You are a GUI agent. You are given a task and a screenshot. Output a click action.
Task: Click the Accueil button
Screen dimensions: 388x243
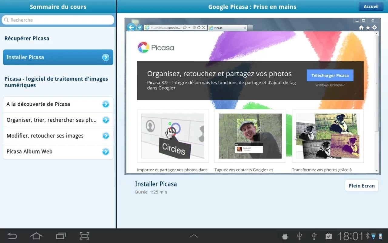(x=371, y=6)
